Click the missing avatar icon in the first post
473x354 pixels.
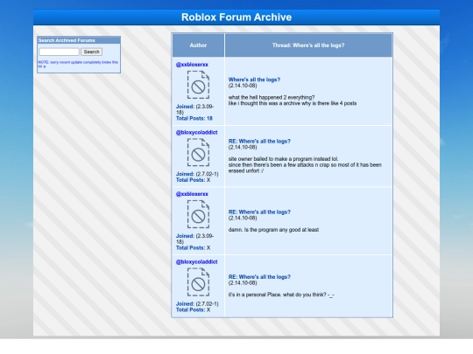[198, 85]
